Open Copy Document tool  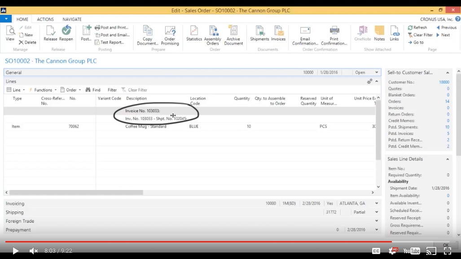coord(148,35)
